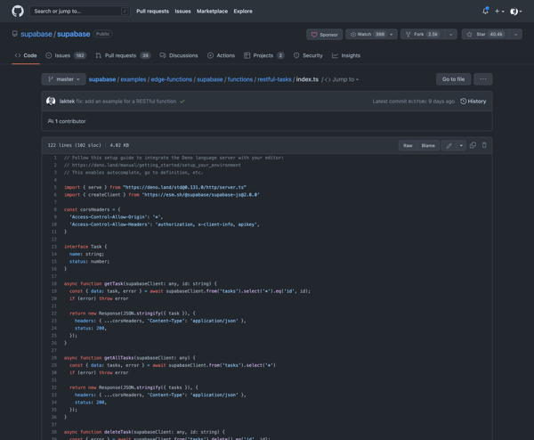Copy raw contents icon
Image resolution: width=534 pixels, height=440 pixels.
pyautogui.click(x=473, y=145)
